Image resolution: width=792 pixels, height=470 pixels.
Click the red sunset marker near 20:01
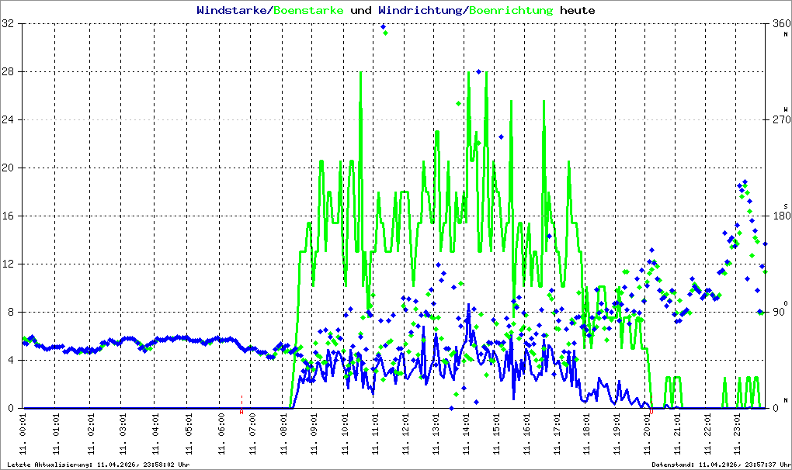click(651, 412)
